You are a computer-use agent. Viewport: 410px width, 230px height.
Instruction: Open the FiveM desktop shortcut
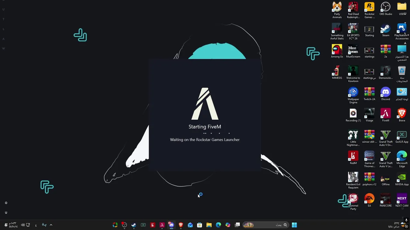click(x=386, y=115)
